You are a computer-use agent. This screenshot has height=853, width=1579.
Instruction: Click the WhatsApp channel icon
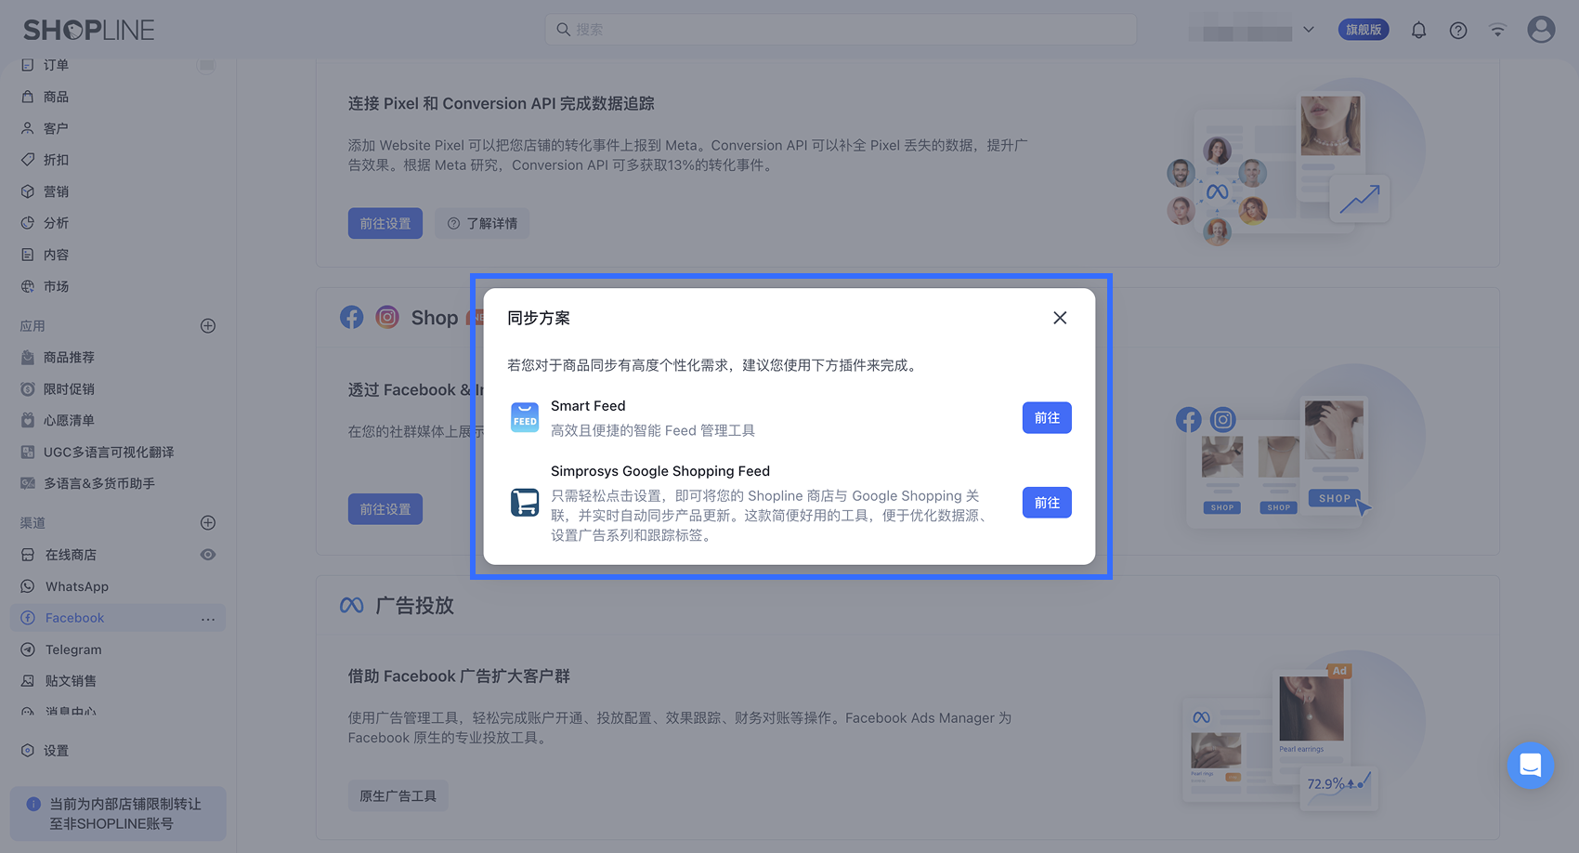click(x=28, y=586)
